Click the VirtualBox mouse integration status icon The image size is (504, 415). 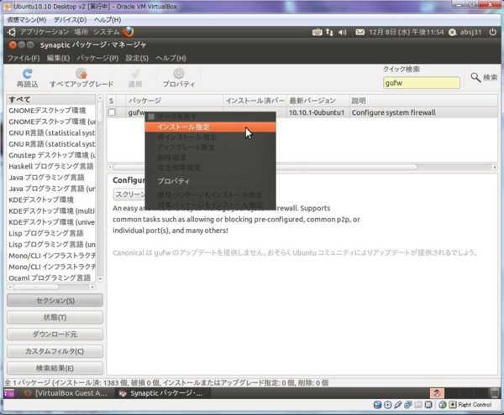[x=443, y=405]
